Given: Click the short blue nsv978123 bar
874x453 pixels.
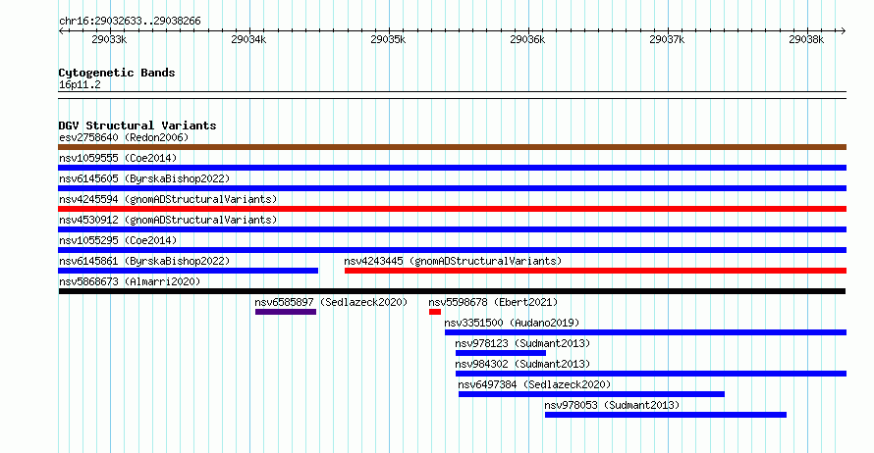Looking at the screenshot, I should [501, 353].
